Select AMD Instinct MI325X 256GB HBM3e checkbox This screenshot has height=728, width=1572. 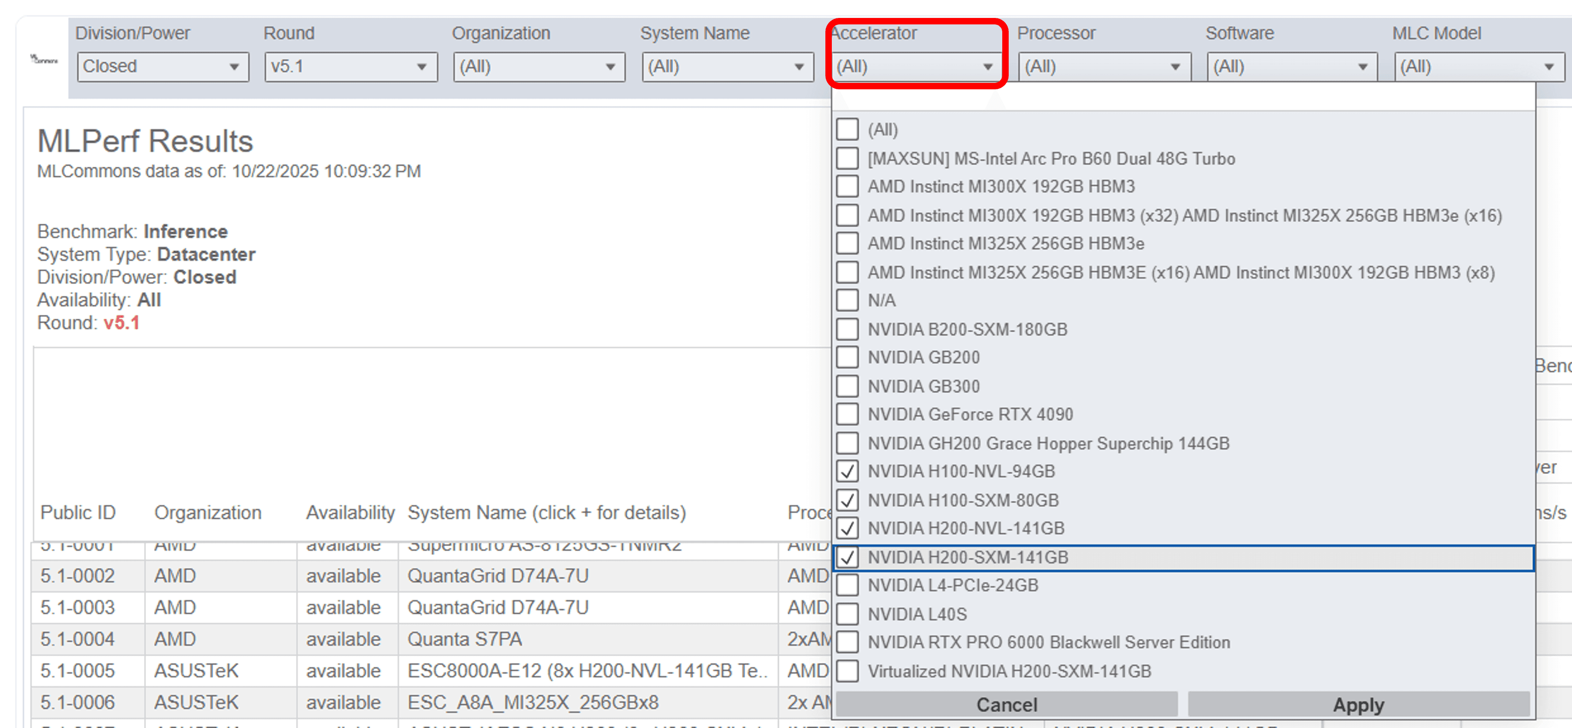click(847, 244)
